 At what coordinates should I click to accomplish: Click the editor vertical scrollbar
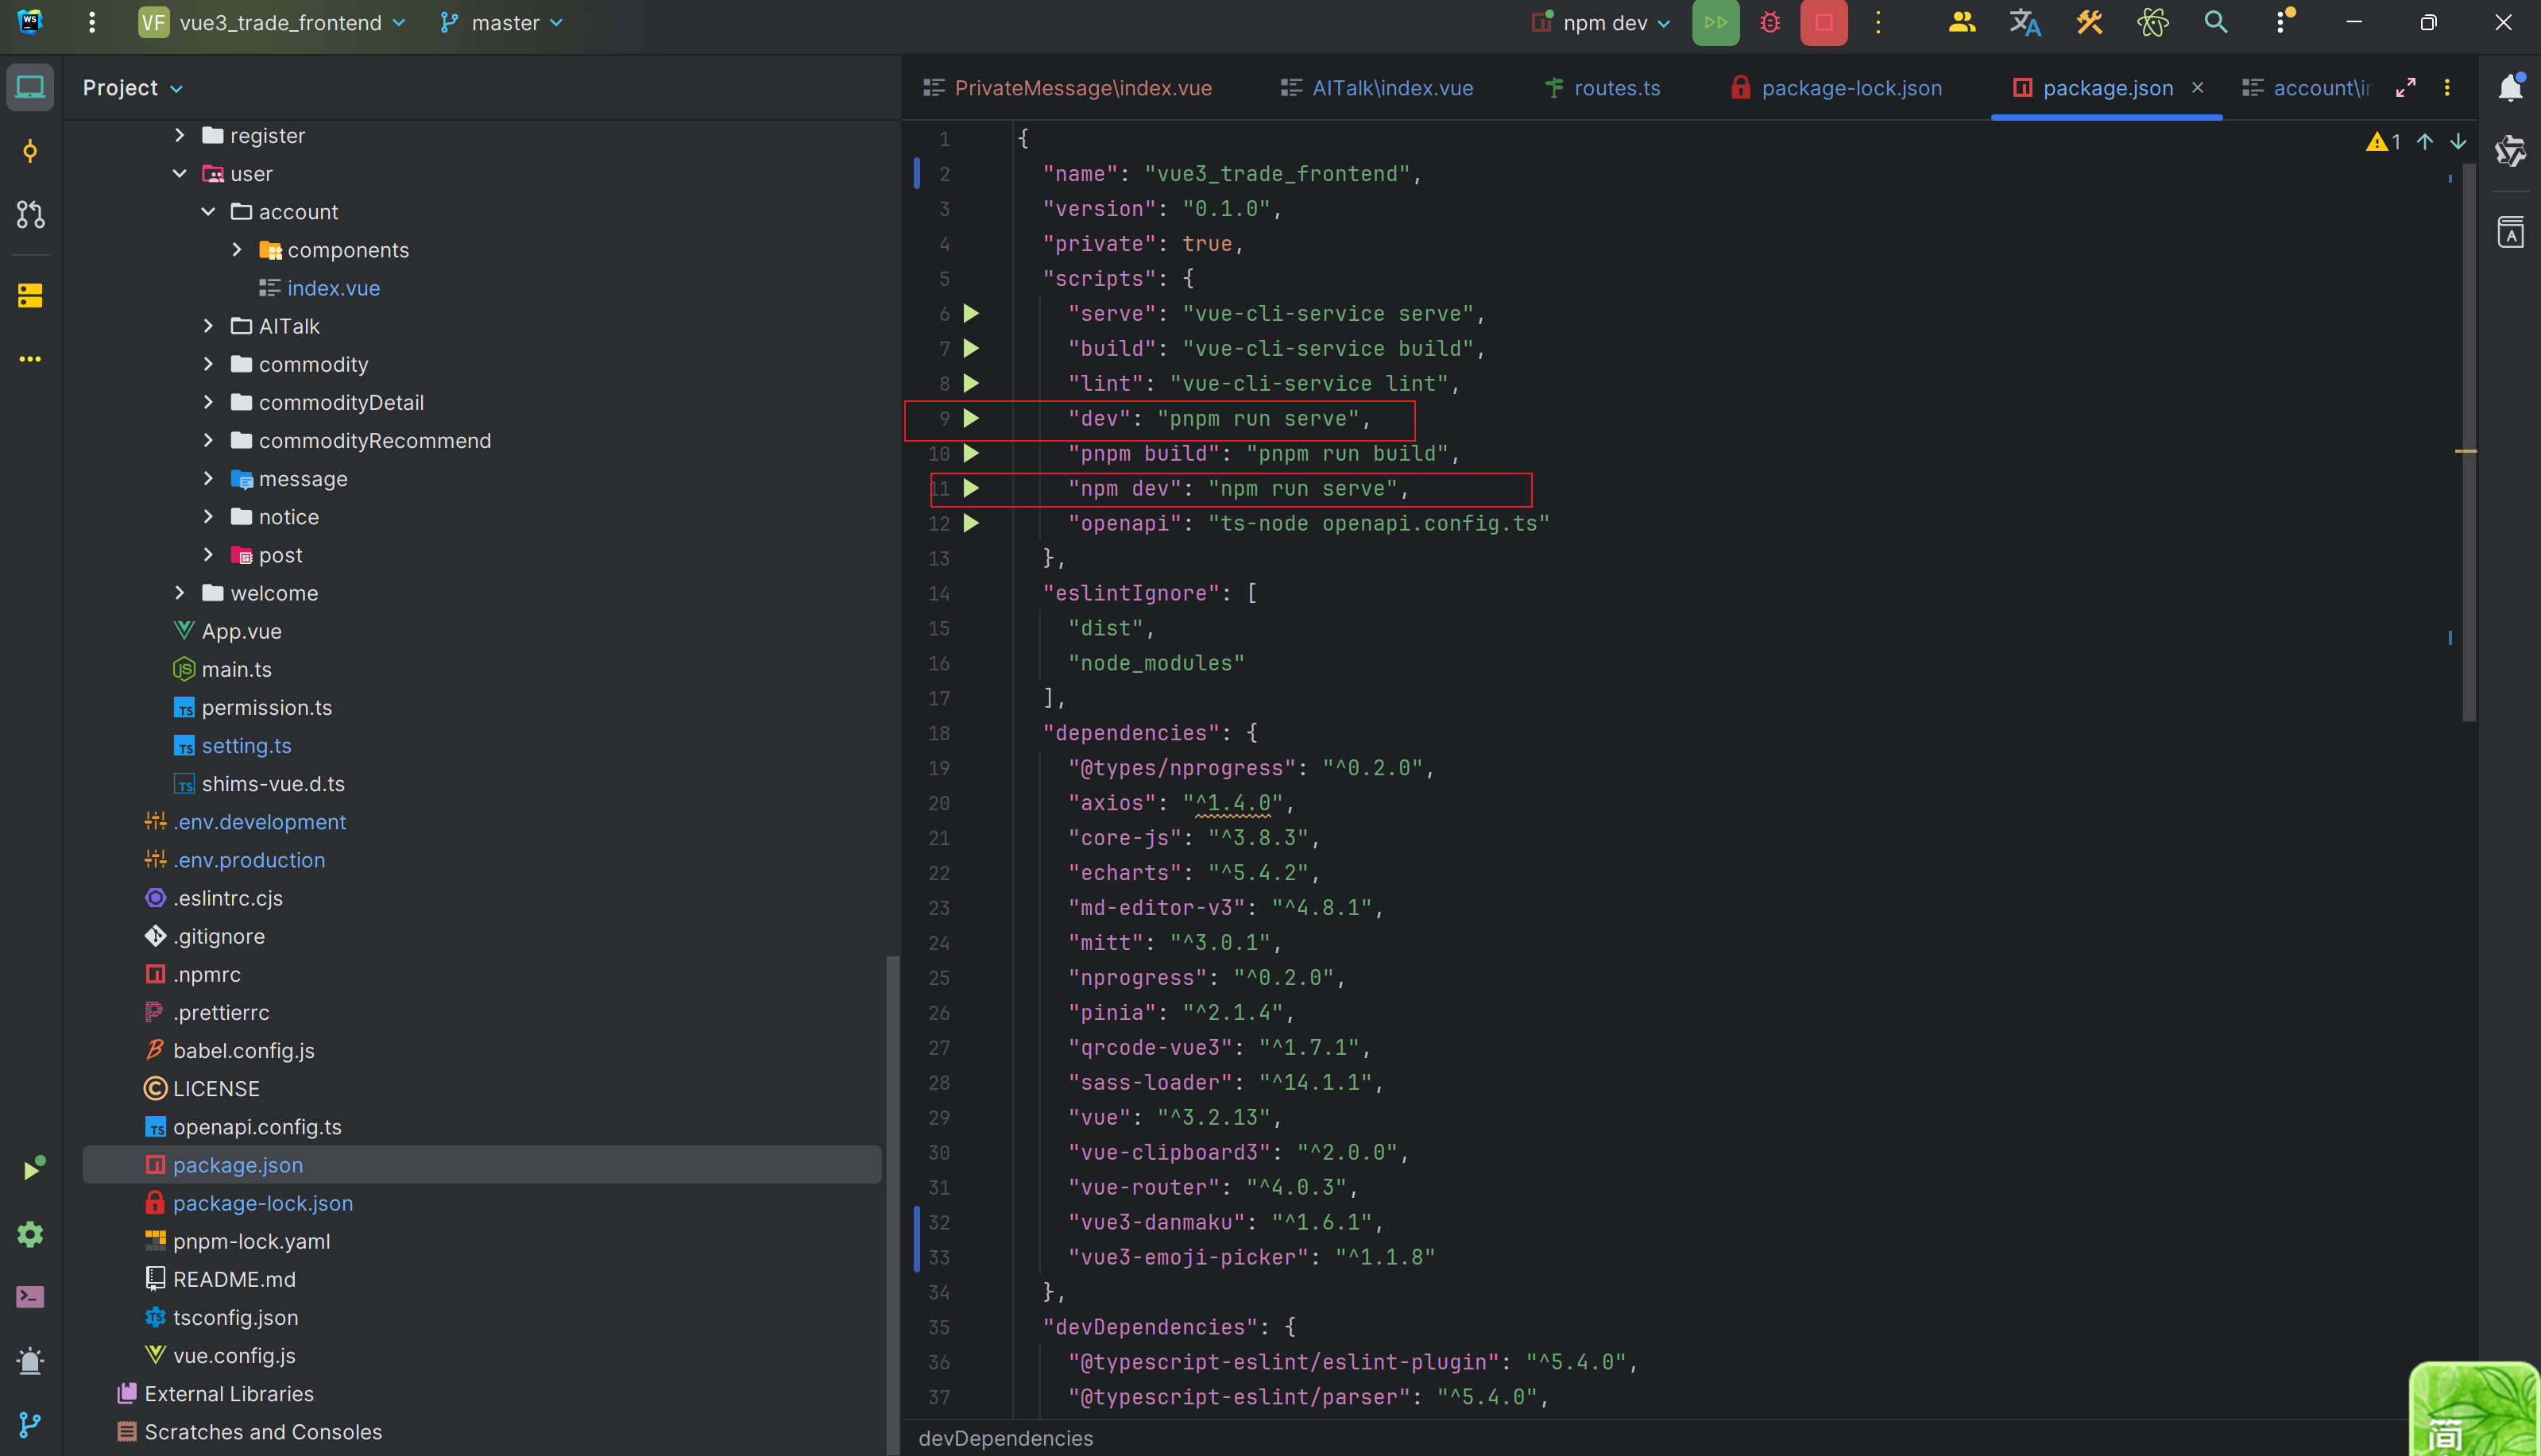click(x=2469, y=440)
